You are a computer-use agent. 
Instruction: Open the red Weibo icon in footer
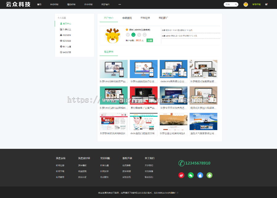181,175
